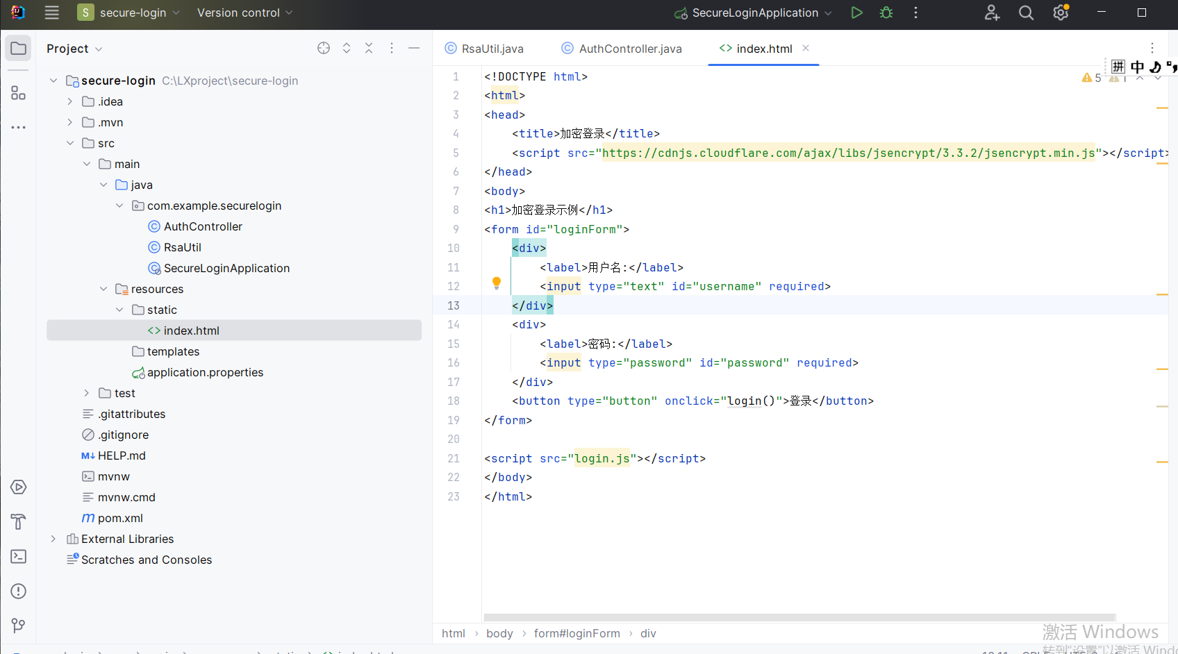Click the form#loginForm breadcrumb
The width and height of the screenshot is (1178, 654).
[x=576, y=633]
